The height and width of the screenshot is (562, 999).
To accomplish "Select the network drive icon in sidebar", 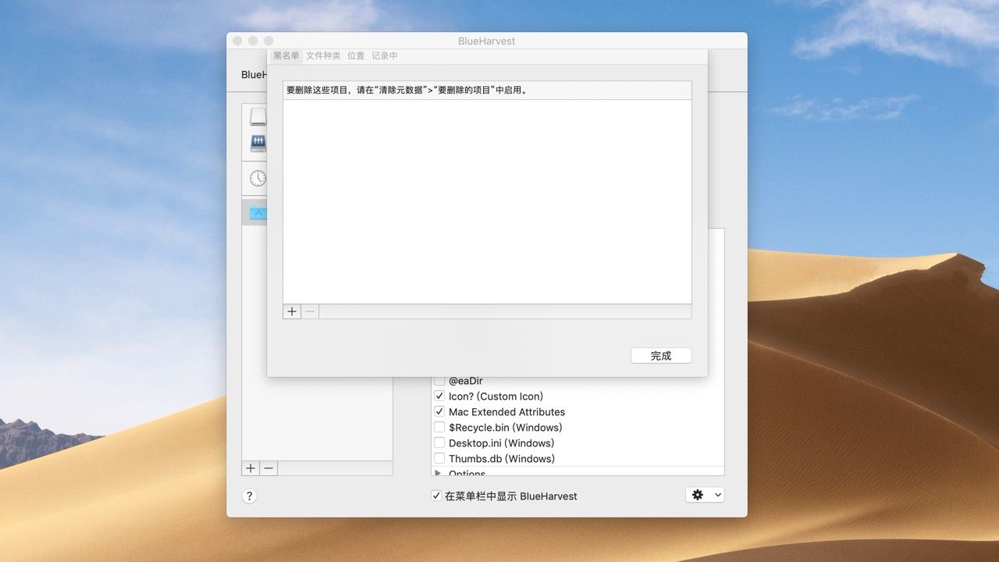I will [x=258, y=144].
